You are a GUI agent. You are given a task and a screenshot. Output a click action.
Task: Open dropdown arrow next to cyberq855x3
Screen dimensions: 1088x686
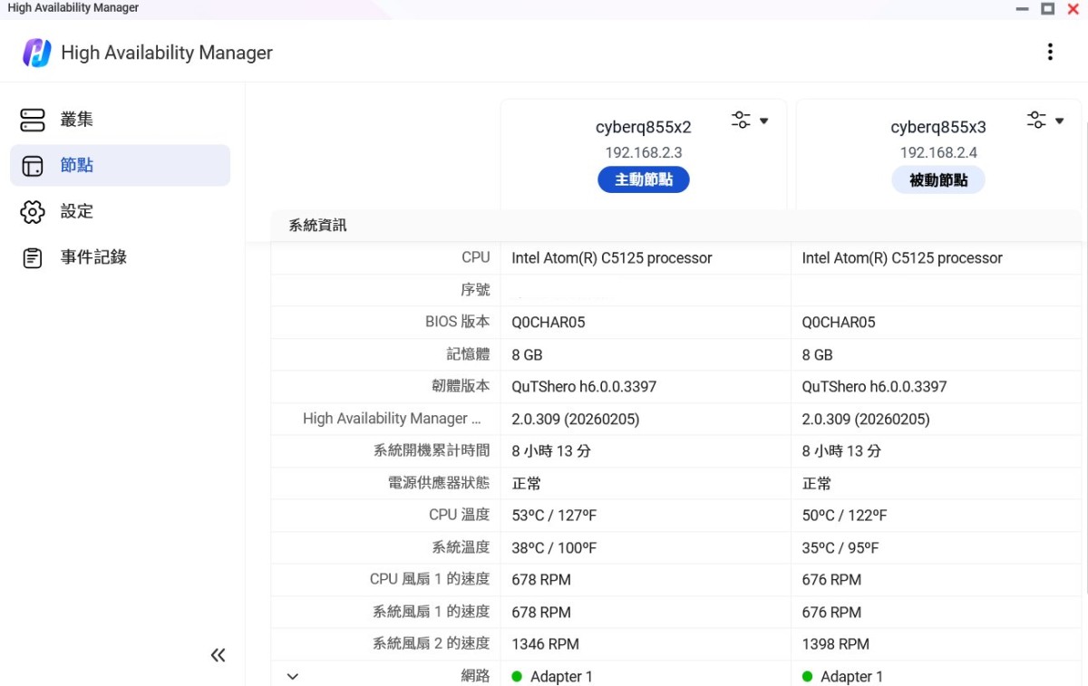click(x=1059, y=121)
